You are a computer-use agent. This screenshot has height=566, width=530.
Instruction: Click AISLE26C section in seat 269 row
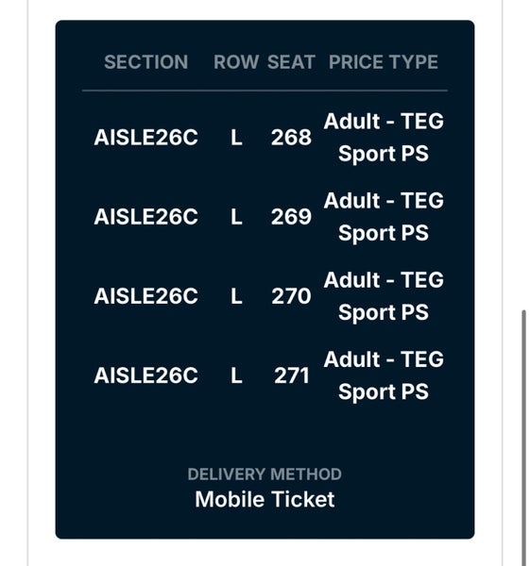(x=146, y=217)
